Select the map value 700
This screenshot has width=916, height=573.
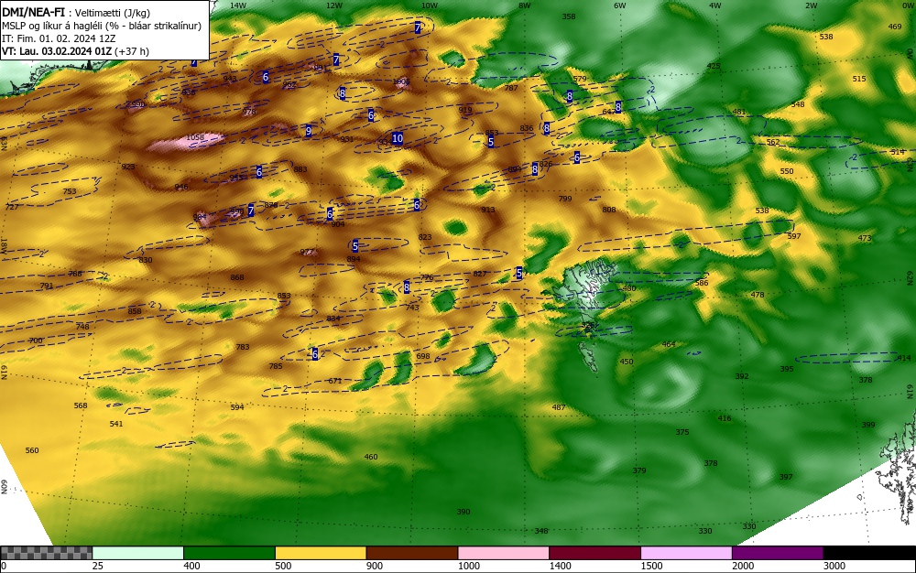click(x=36, y=341)
